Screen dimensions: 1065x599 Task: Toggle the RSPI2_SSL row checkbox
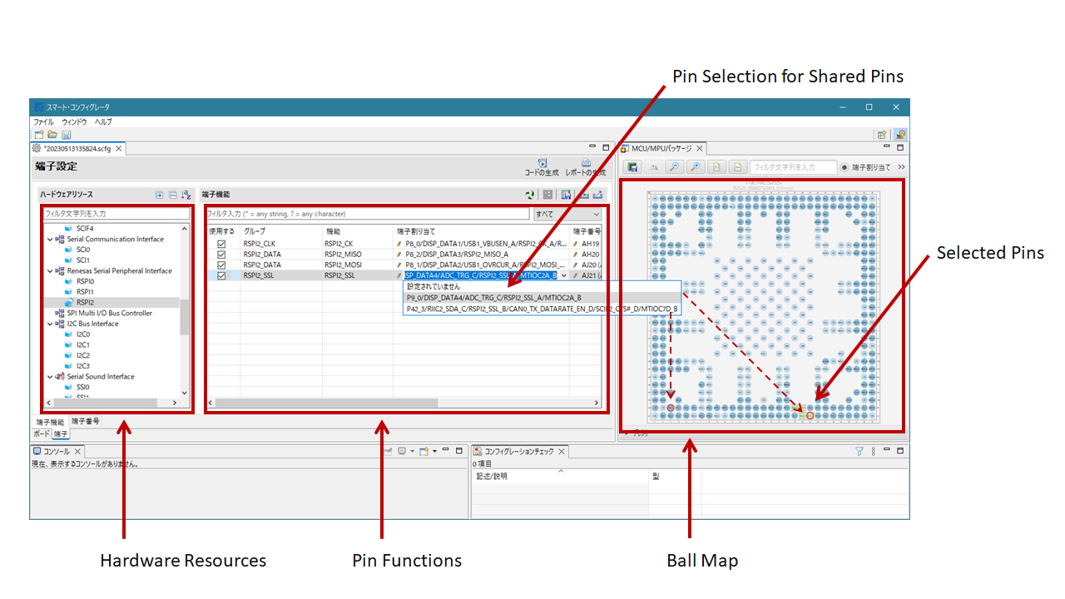[x=221, y=275]
